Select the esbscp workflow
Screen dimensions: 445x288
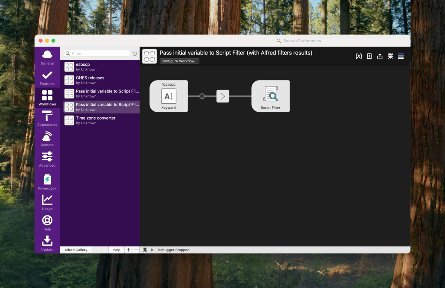tap(100, 67)
